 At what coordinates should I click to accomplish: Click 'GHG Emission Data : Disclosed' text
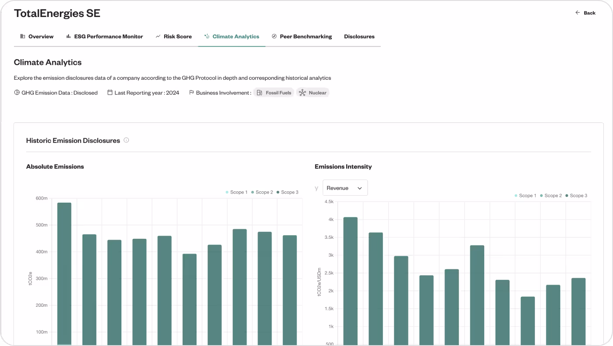tap(59, 92)
